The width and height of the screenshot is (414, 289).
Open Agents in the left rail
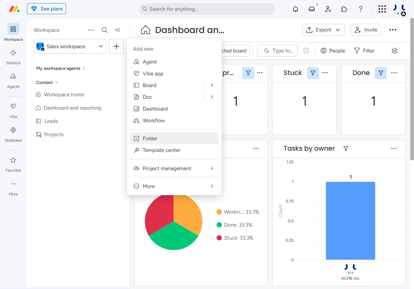(13, 81)
